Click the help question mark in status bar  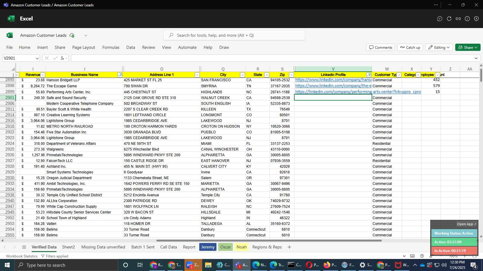pyautogui.click(x=422, y=256)
